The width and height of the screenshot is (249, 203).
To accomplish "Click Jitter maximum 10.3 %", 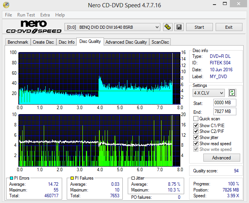I will click(x=174, y=190).
